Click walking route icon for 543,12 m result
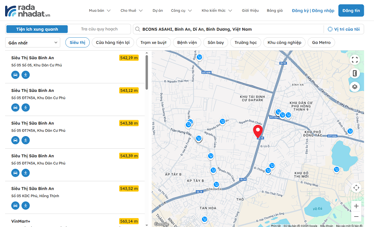 pyautogui.click(x=25, y=107)
